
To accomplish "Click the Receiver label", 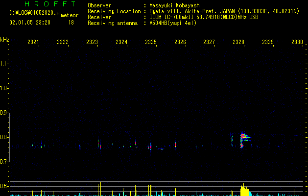I will pos(99,17).
